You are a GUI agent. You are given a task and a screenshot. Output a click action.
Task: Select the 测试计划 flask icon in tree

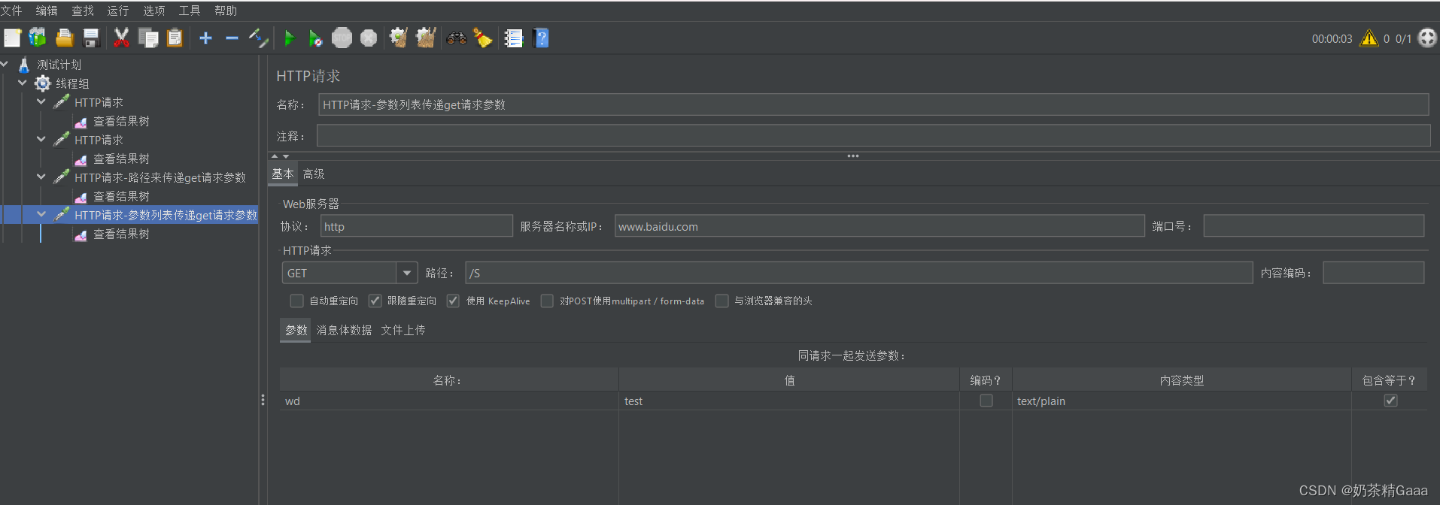click(24, 65)
